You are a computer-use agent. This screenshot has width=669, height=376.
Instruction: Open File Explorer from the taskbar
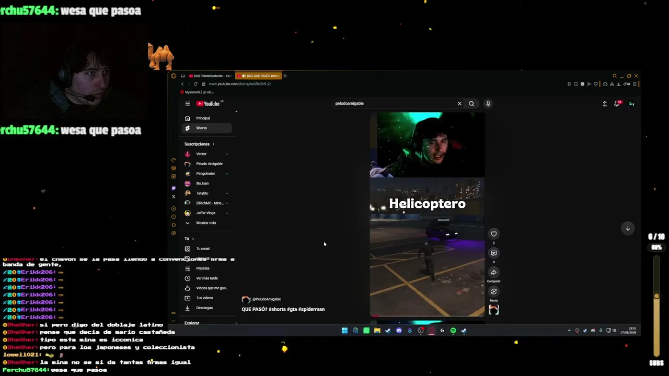377,331
